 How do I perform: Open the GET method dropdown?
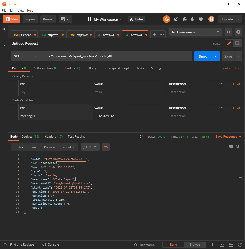coord(25,56)
